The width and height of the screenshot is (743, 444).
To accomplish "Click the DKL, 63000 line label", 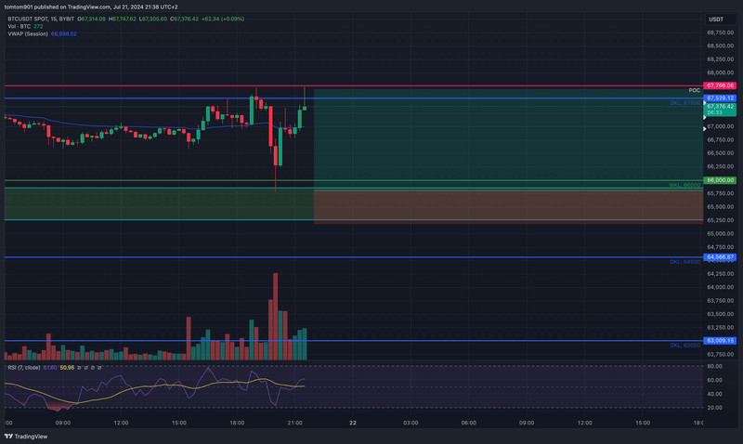I will 684,345.
